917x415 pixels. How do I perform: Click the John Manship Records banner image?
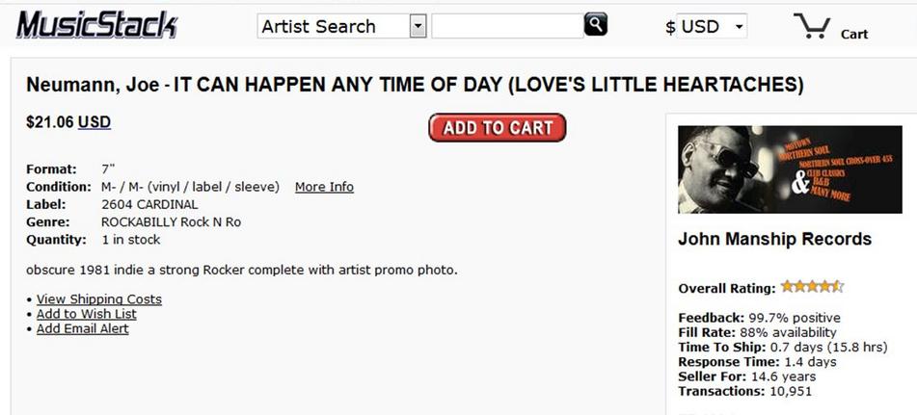tap(790, 169)
